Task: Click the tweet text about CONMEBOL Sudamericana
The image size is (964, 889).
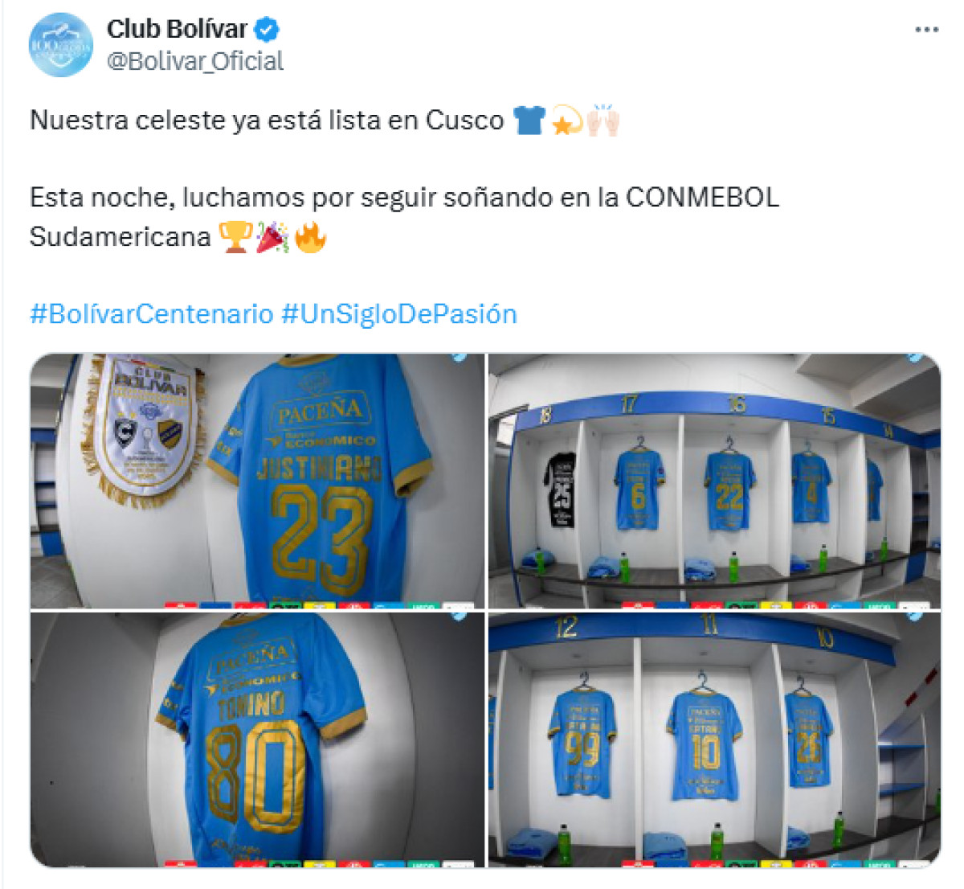Action: (404, 217)
